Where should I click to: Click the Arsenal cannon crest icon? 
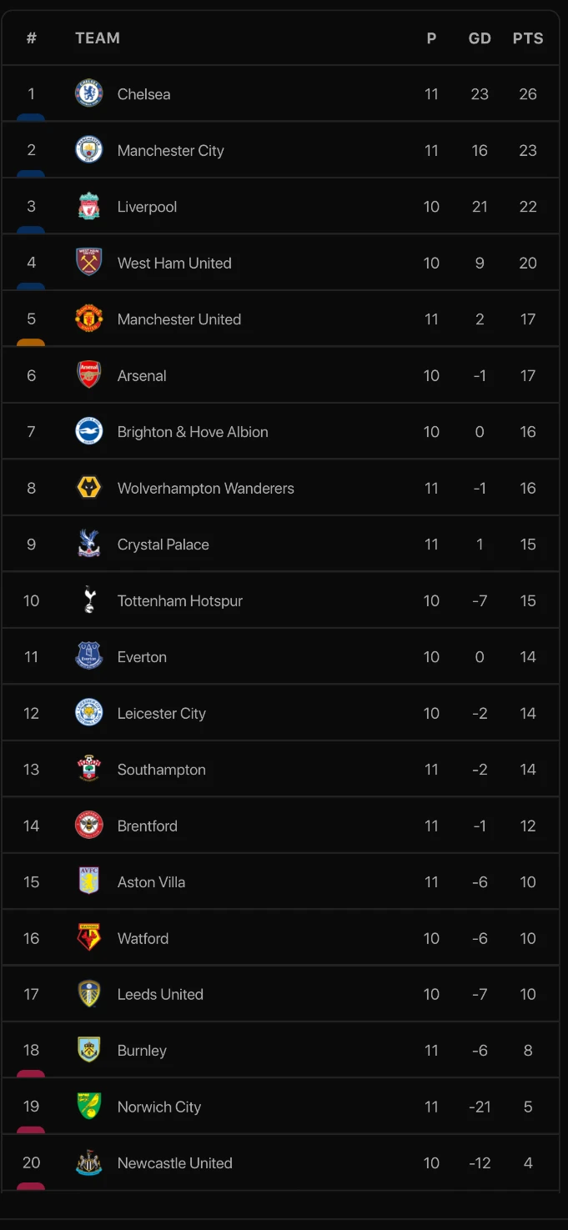(89, 375)
